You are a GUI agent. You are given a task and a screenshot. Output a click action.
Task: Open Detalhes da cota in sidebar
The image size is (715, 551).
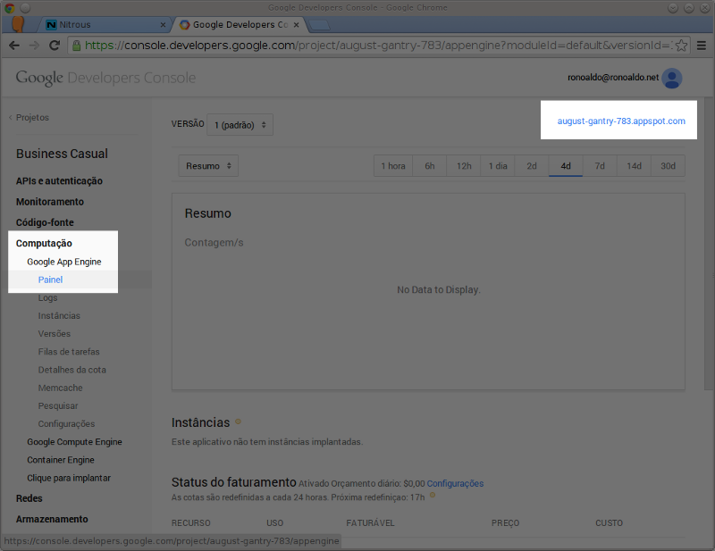coord(72,370)
